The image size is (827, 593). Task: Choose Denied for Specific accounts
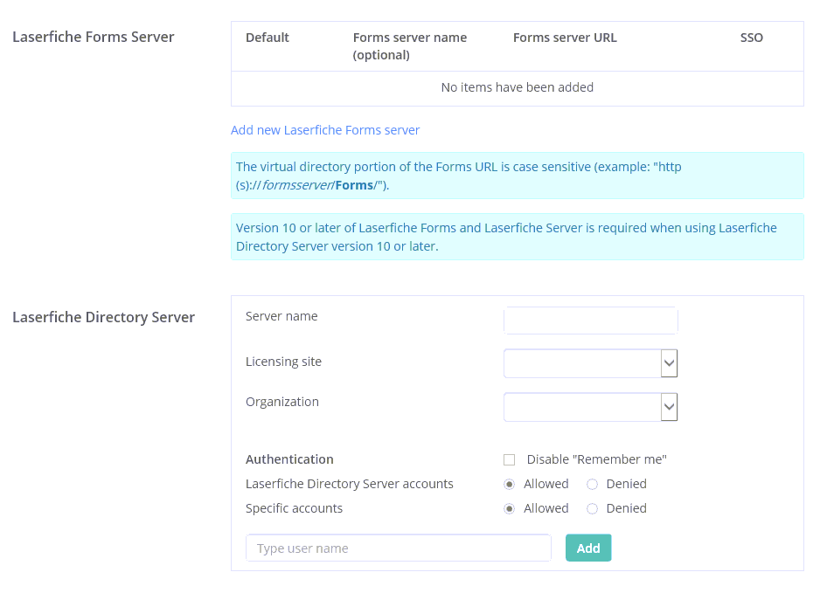pos(592,508)
